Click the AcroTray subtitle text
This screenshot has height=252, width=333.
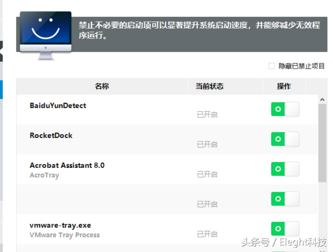[45, 175]
